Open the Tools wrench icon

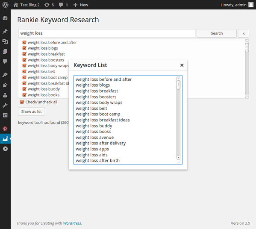pyautogui.click(x=5, y=105)
